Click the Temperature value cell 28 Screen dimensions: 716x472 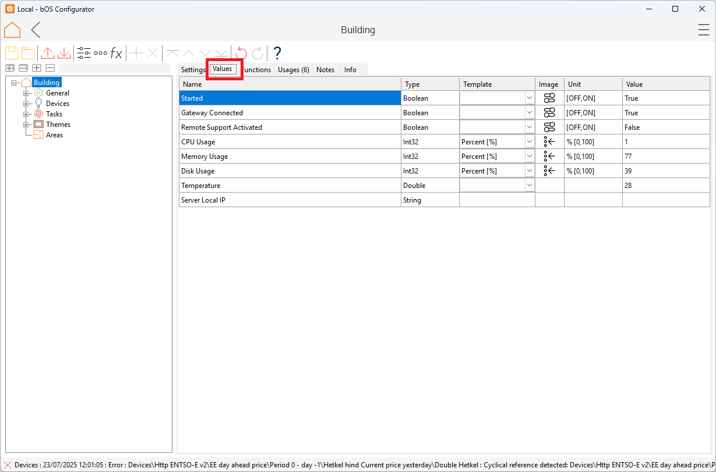click(666, 186)
